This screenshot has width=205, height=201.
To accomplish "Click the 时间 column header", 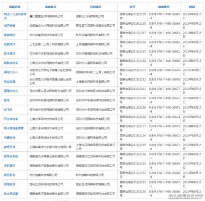I will click(192, 7).
